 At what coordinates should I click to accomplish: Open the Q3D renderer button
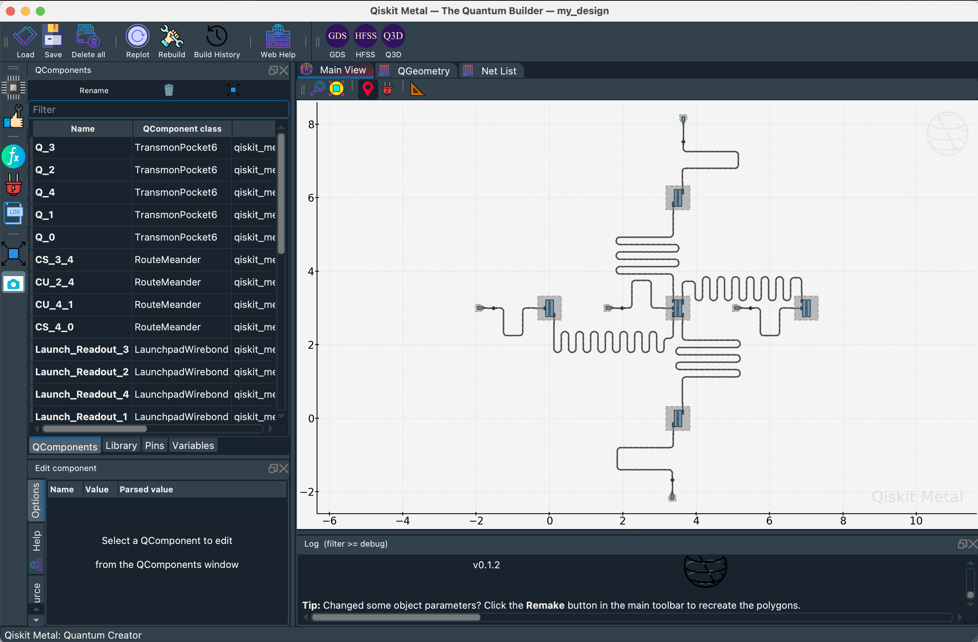pyautogui.click(x=393, y=36)
